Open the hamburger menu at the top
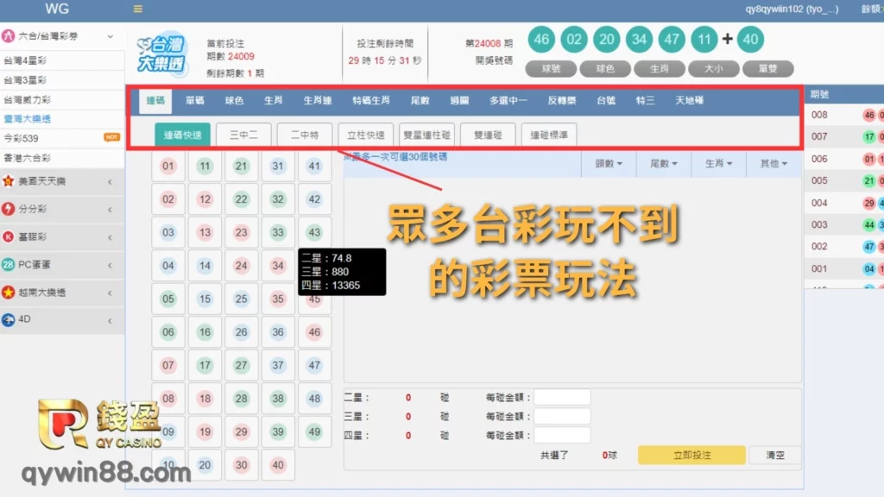 [x=138, y=9]
